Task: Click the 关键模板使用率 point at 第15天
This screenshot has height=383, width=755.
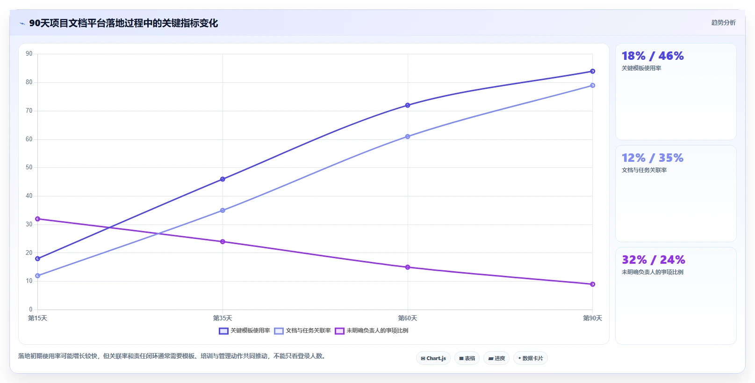Action: click(x=38, y=259)
